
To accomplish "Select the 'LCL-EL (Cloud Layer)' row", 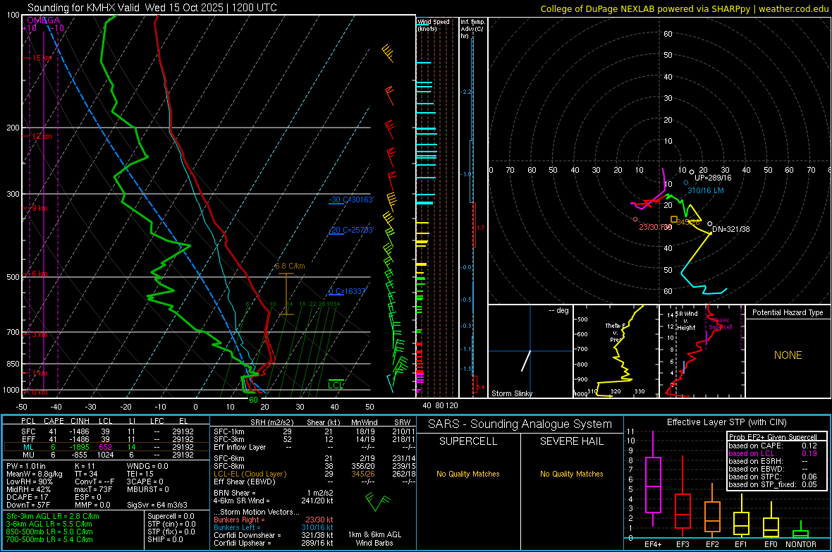I will point(313,474).
